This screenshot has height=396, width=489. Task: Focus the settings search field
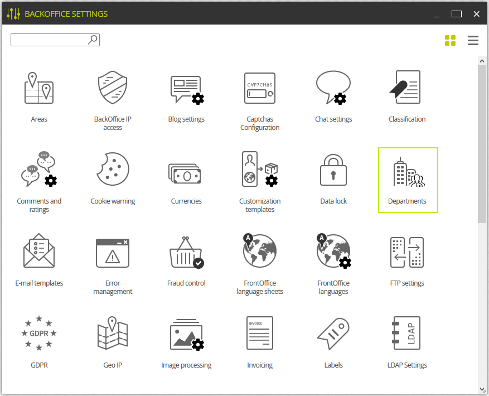pyautogui.click(x=55, y=40)
